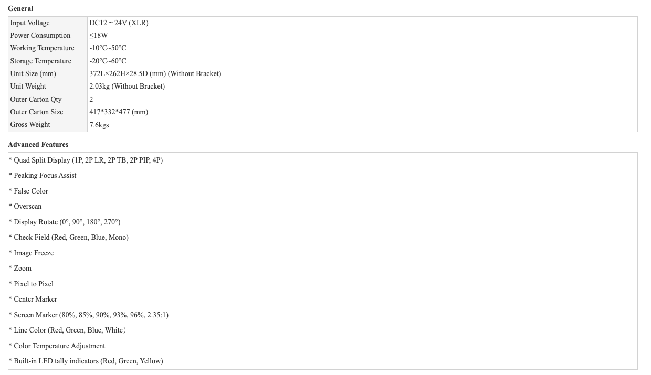The image size is (651, 375).
Task: Click the ≤18W power value
Action: click(99, 35)
